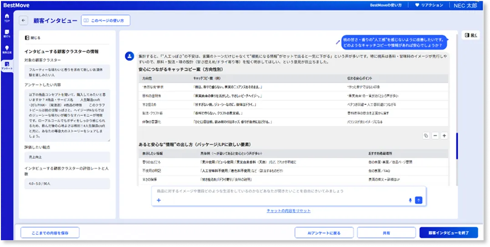Screen dimensions: 490x247
Task: Click the 4.0 - 5.0 / 90人 value
Action: 67,184
